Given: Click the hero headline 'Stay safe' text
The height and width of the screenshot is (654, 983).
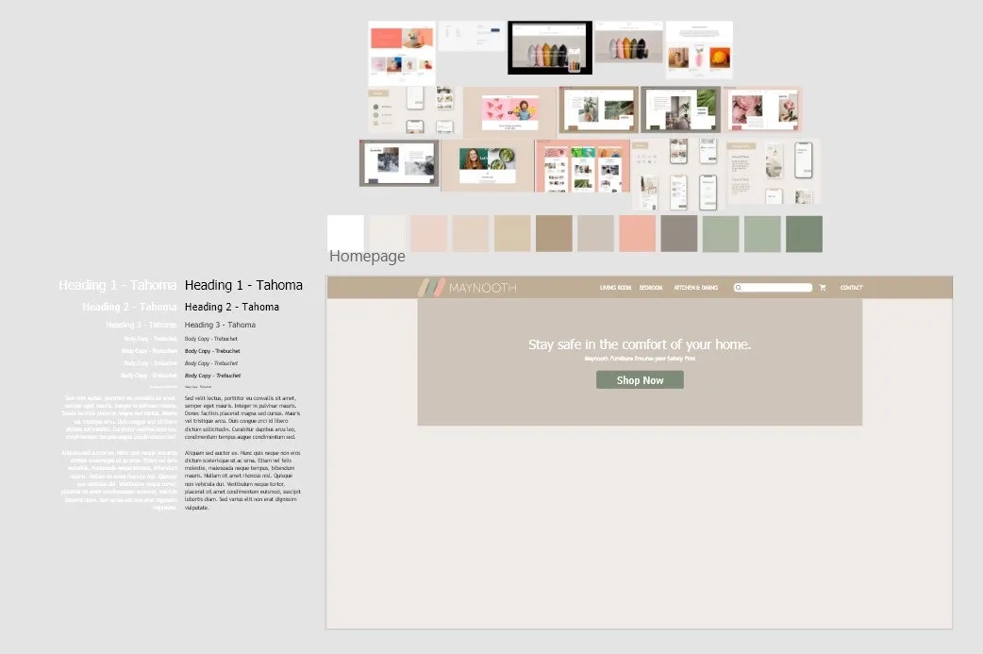Looking at the screenshot, I should 640,344.
